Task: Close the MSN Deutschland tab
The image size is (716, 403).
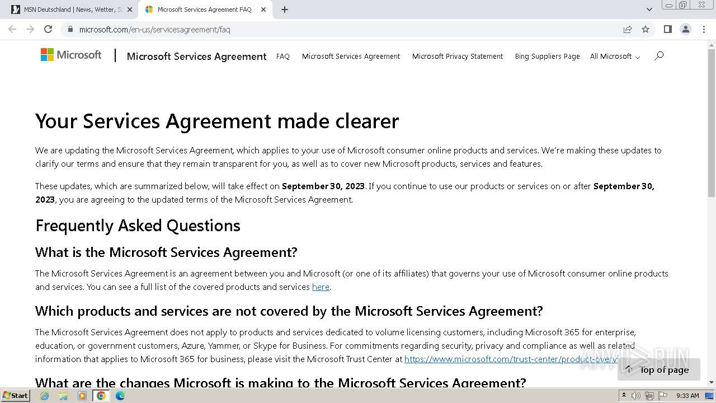Action: [130, 10]
